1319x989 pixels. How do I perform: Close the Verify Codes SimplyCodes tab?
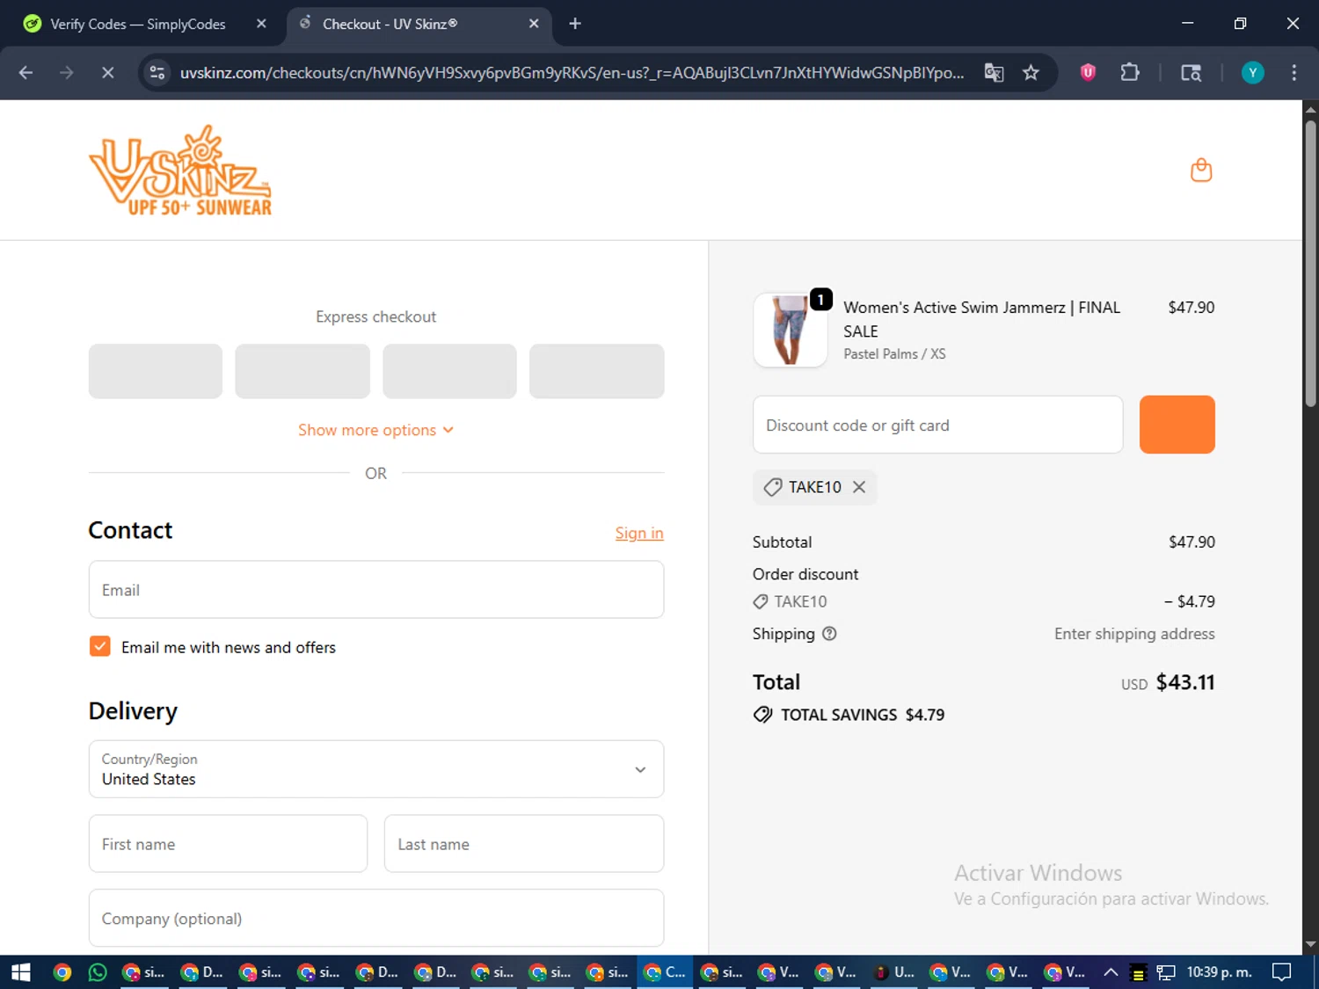coord(261,24)
